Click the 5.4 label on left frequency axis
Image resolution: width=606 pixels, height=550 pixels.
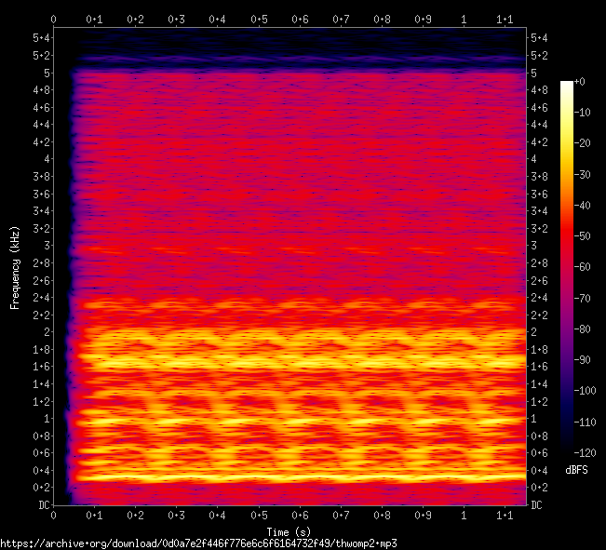42,37
